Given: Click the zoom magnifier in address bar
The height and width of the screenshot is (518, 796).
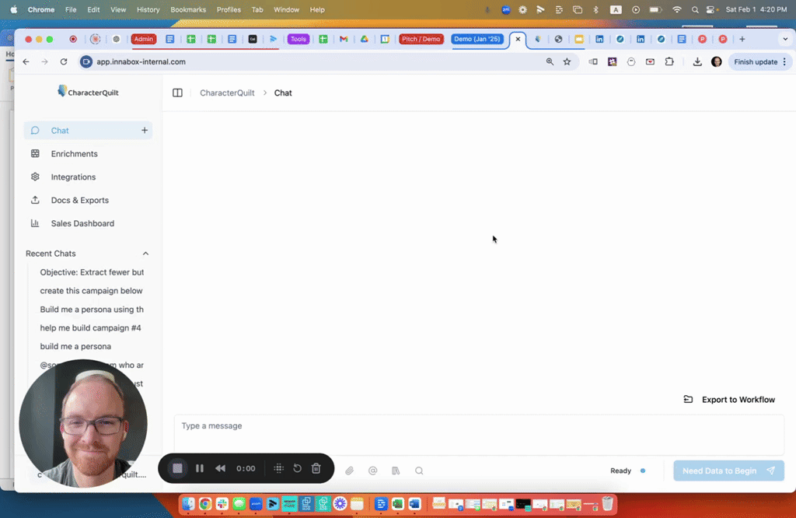Looking at the screenshot, I should point(550,62).
